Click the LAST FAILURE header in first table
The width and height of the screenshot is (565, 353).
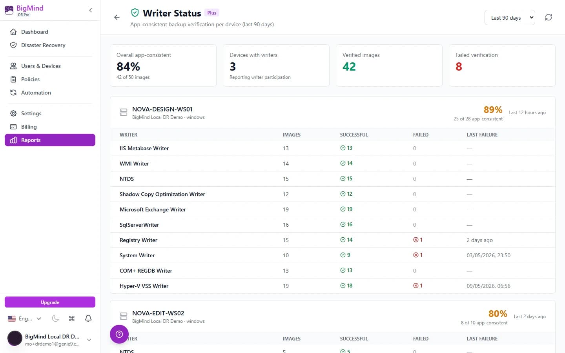482,135
